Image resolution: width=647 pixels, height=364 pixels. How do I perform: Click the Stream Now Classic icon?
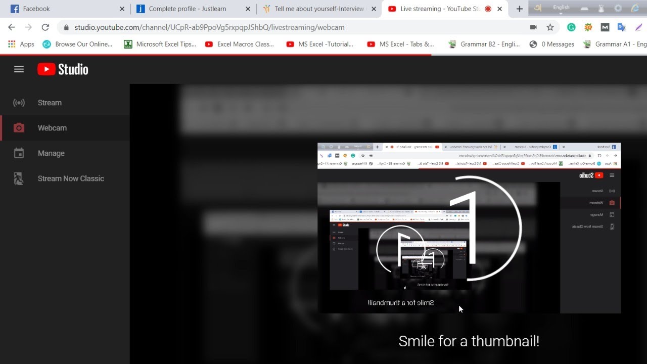19,178
